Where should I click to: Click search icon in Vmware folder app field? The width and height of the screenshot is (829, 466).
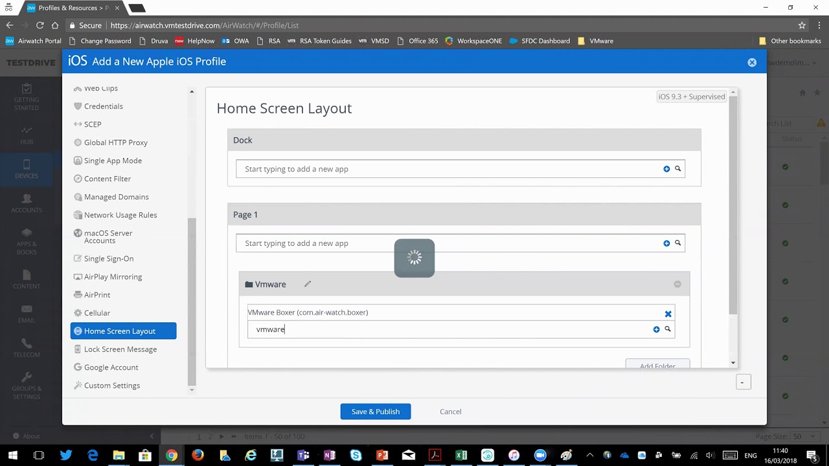click(x=668, y=329)
